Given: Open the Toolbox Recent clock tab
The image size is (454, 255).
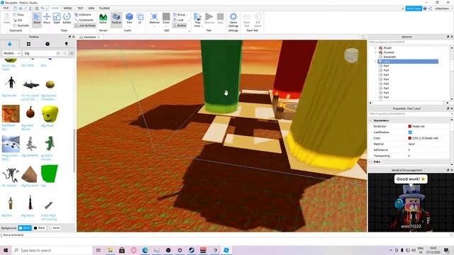Looking at the screenshot, I should click(x=48, y=44).
